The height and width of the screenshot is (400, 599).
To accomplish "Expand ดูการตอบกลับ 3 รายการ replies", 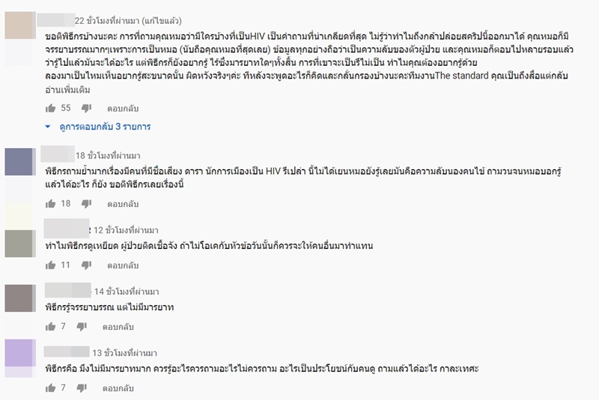I will coord(97,127).
